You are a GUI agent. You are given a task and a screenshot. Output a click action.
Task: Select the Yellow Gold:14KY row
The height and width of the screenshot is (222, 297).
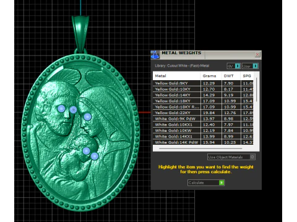tap(203, 95)
